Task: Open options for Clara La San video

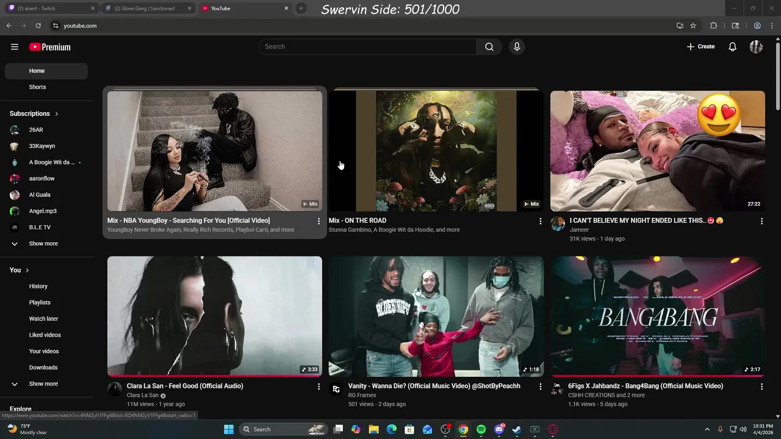Action: pos(319,387)
